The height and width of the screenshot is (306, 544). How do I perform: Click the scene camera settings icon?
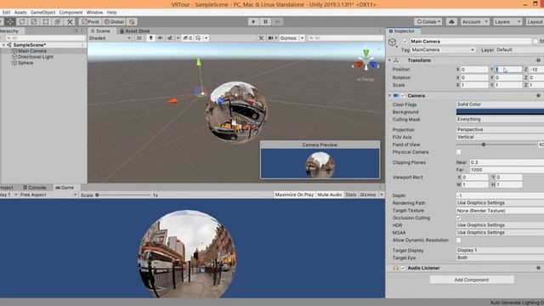pyautogui.click(x=271, y=37)
